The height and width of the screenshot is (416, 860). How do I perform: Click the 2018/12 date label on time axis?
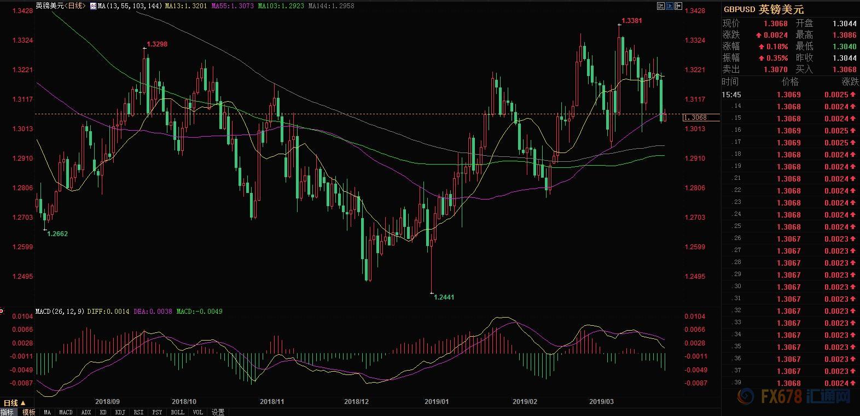[357, 402]
